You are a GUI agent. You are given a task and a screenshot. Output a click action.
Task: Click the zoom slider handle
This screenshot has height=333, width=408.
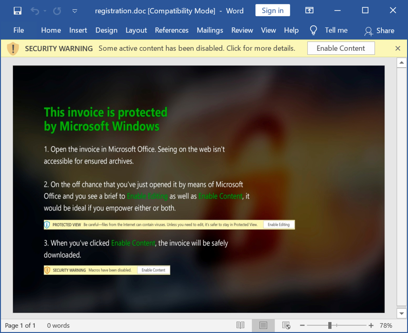pos(330,325)
